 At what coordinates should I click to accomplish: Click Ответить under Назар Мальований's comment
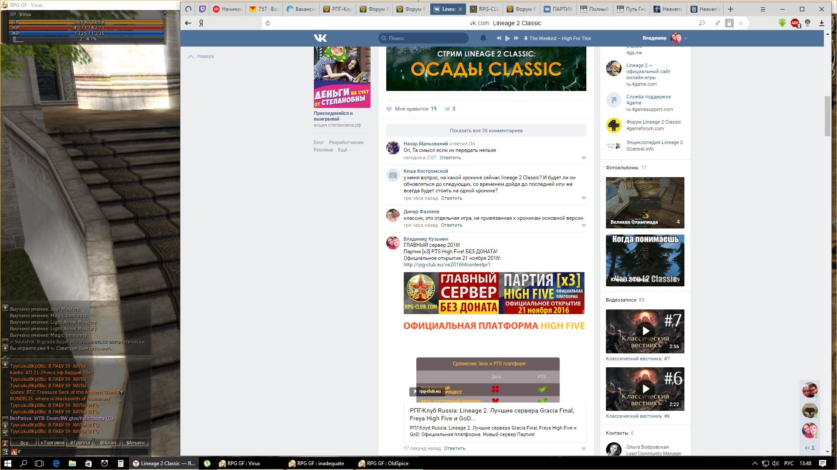tap(450, 158)
